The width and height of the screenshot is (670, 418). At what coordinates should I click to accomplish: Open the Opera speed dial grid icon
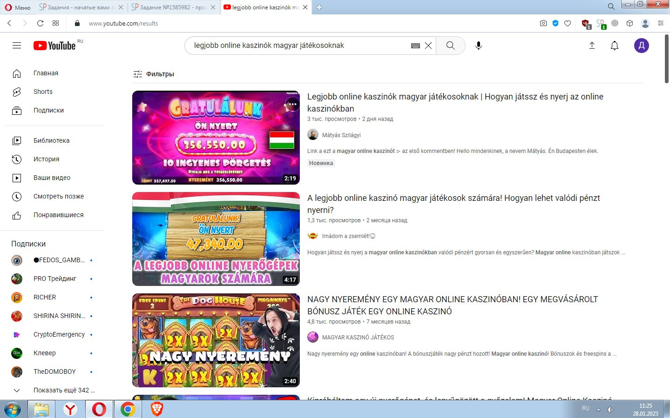point(56,23)
